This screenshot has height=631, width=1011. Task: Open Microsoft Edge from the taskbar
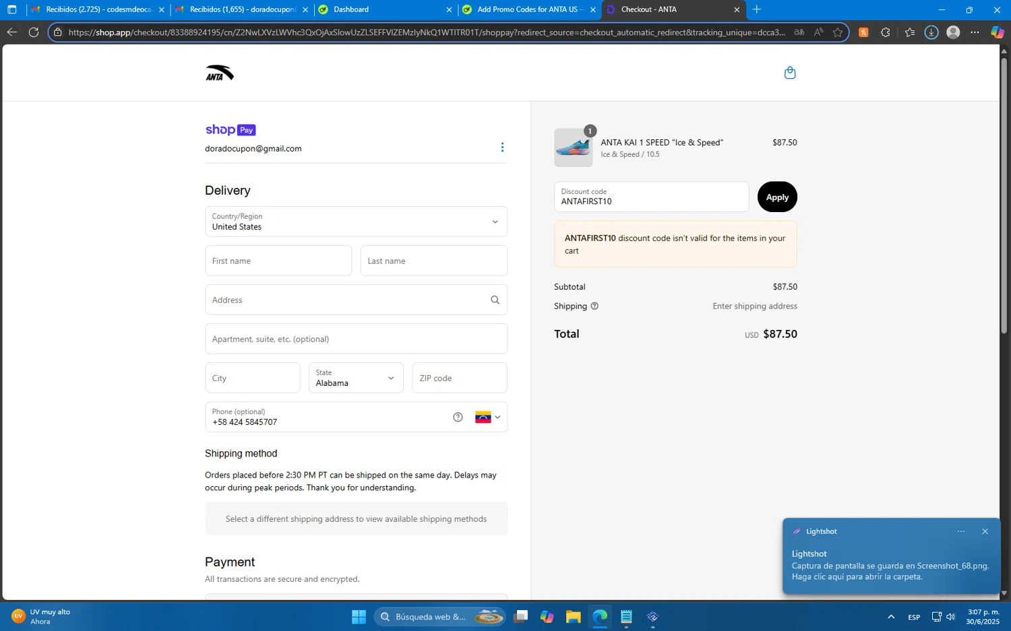pos(600,617)
